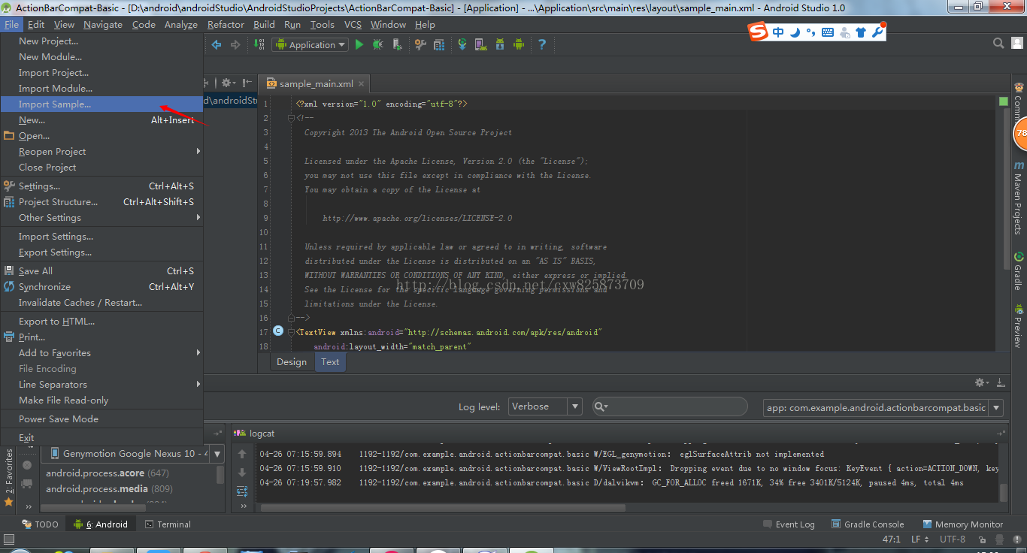1027x553 pixels.
Task: Open the Event Log tool window
Action: tap(789, 524)
